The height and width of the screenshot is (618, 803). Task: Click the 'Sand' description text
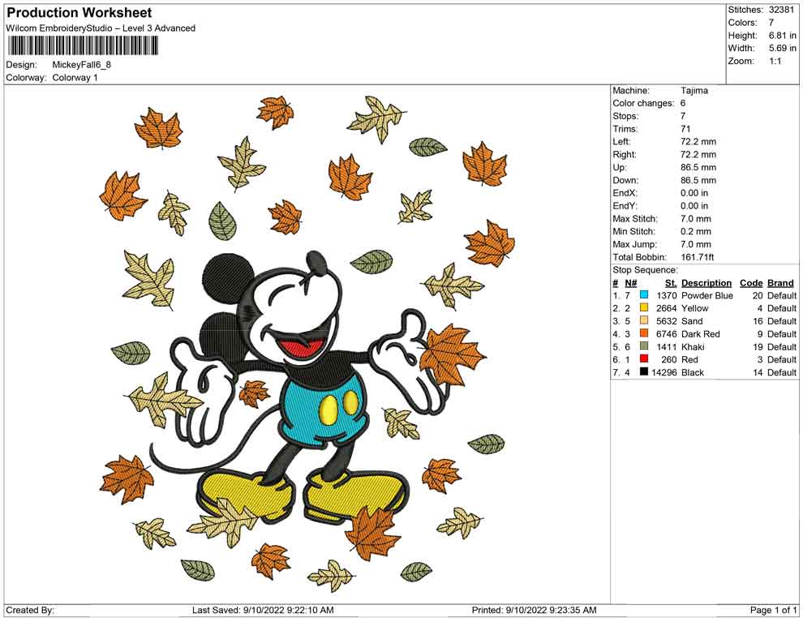click(x=692, y=321)
